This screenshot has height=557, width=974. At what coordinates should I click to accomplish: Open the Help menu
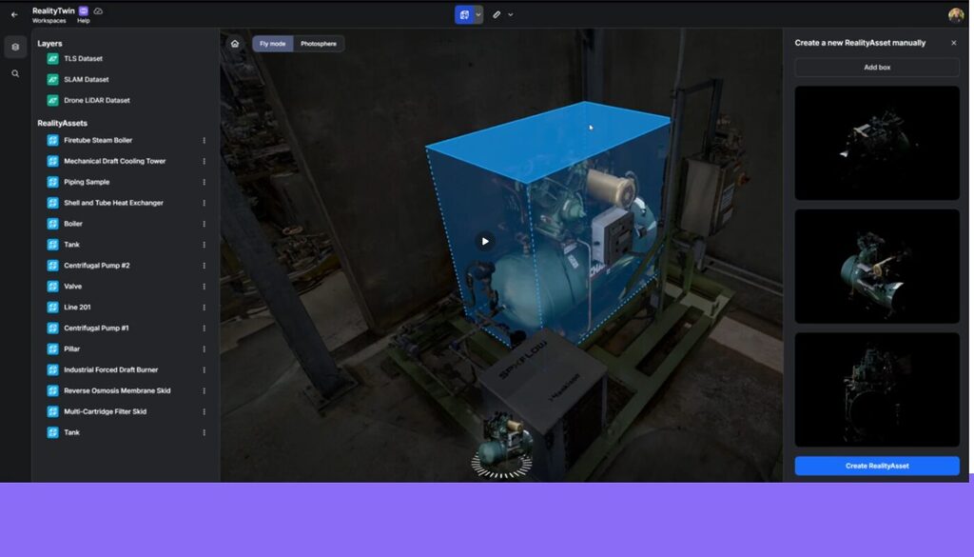pyautogui.click(x=86, y=19)
